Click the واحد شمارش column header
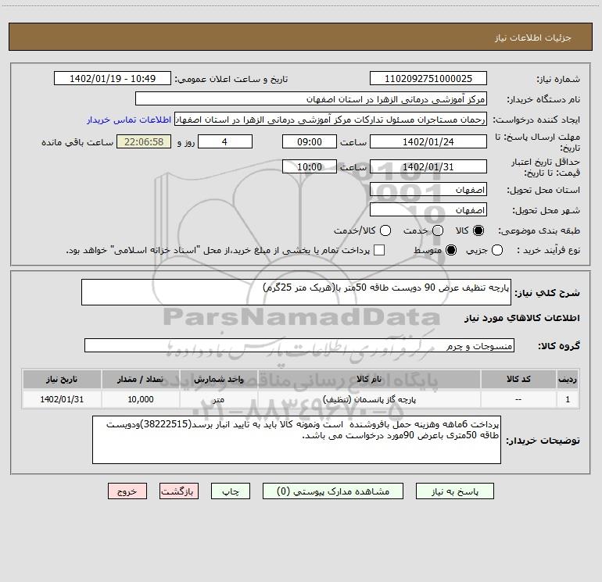This screenshot has width=602, height=582. (218, 379)
